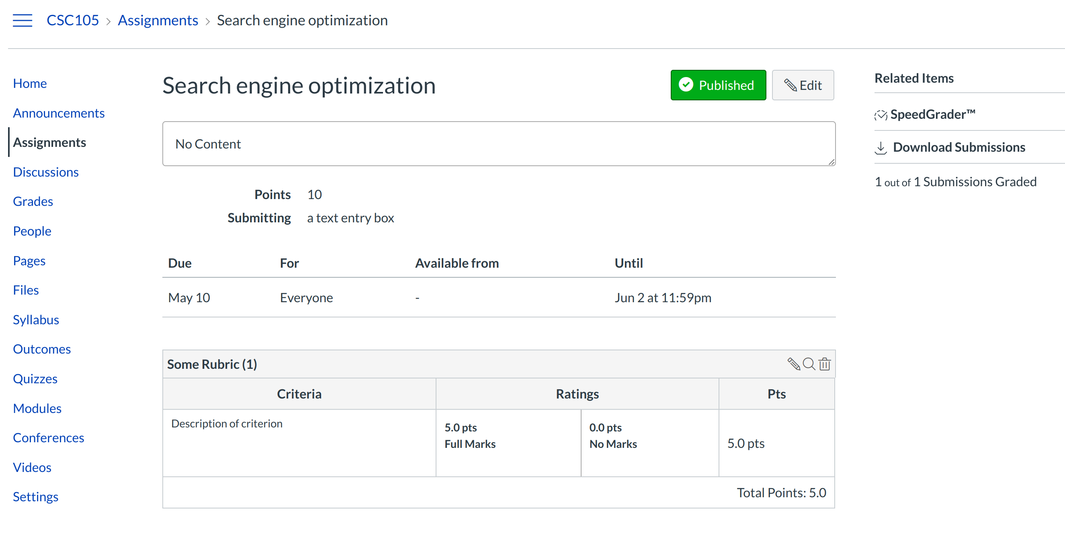Click the SpeedGrader gauge icon
The width and height of the screenshot is (1065, 545).
tap(881, 115)
